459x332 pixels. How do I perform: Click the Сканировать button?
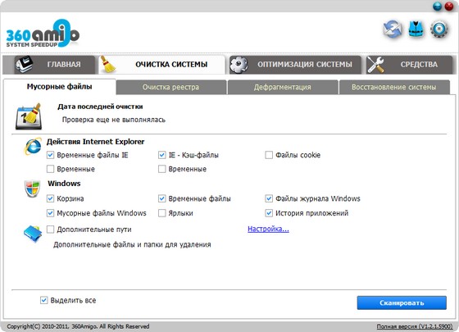[x=402, y=302]
